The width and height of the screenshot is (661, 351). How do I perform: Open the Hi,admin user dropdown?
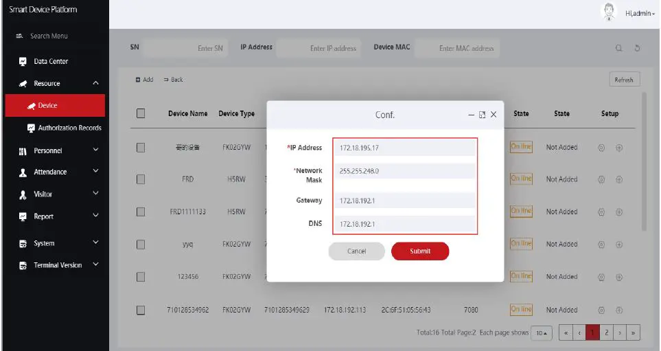(x=640, y=14)
